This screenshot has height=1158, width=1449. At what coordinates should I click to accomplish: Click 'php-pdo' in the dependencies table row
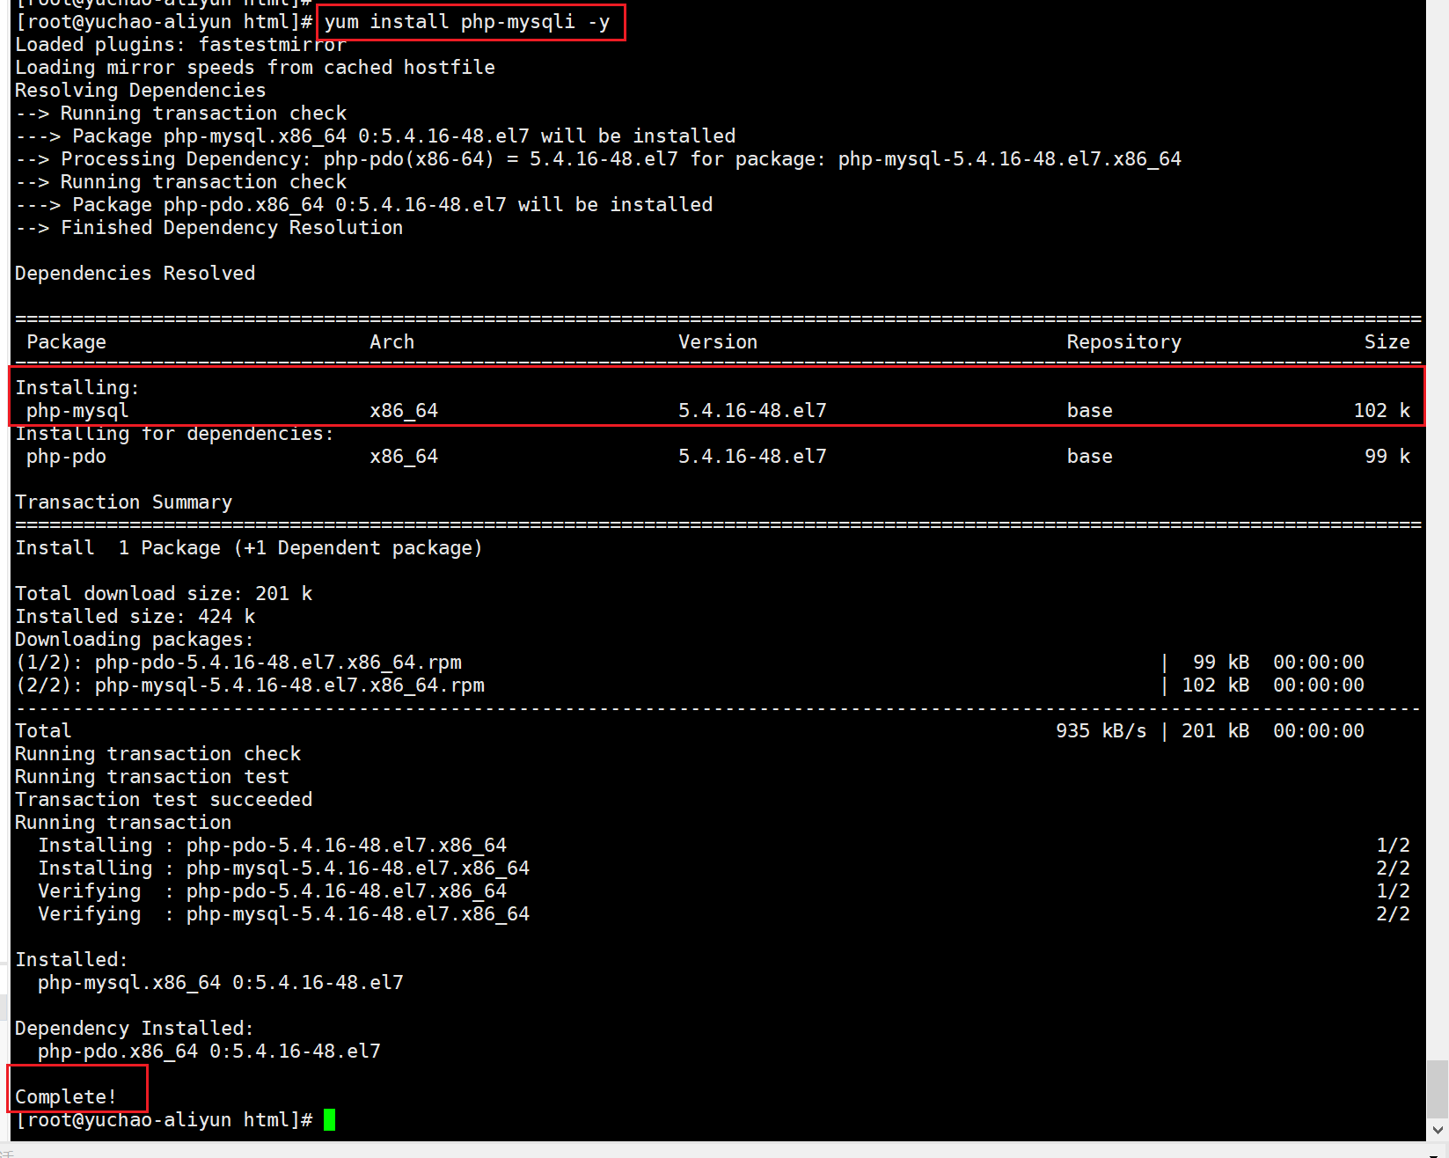[x=66, y=456]
